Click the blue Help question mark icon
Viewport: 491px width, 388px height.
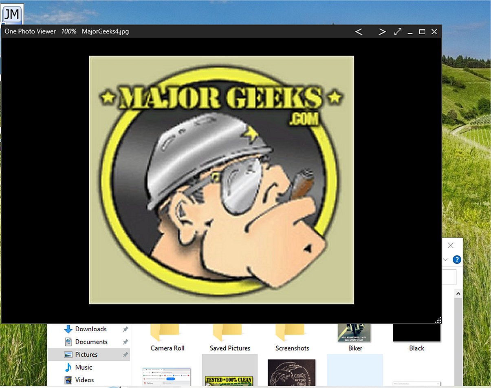pyautogui.click(x=456, y=259)
